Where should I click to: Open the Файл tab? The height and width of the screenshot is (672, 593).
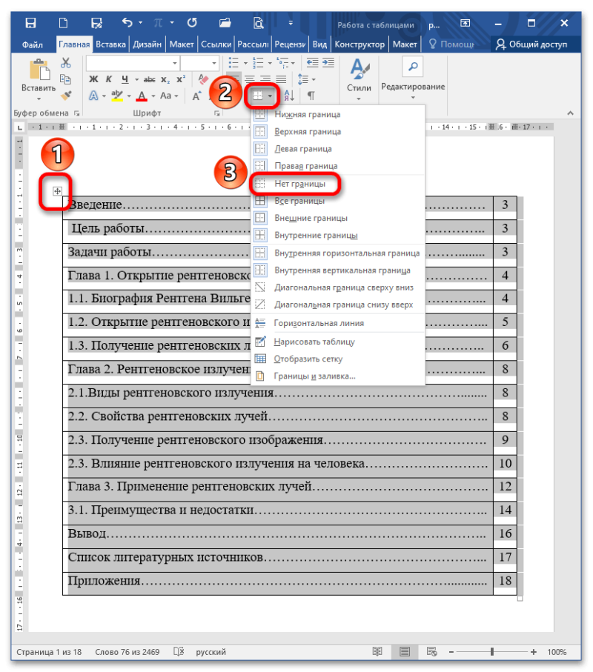[x=32, y=44]
